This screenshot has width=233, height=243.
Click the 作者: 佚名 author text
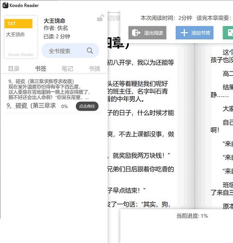coord(56,28)
